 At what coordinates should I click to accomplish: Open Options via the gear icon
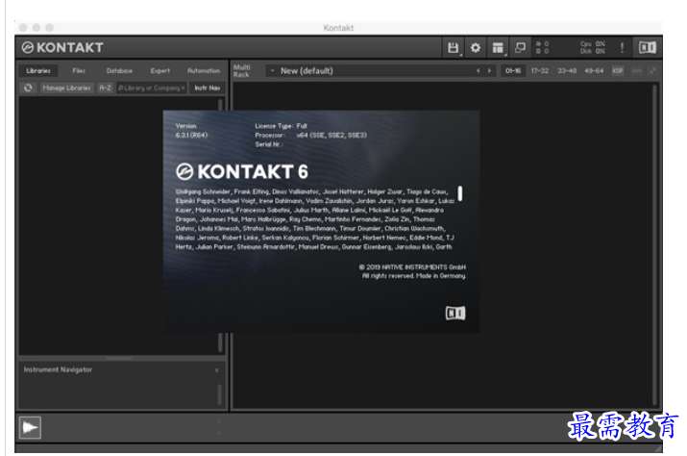(476, 47)
